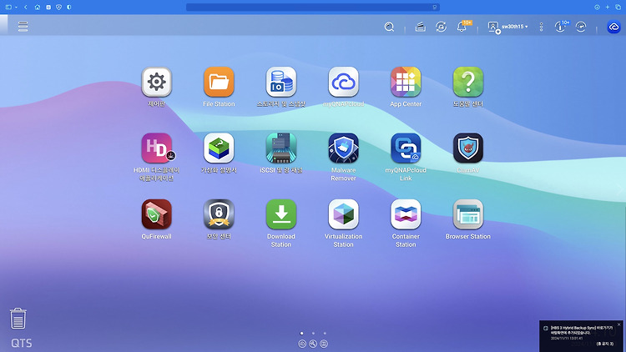Open the Help Center (도움말 센터)

click(x=468, y=82)
